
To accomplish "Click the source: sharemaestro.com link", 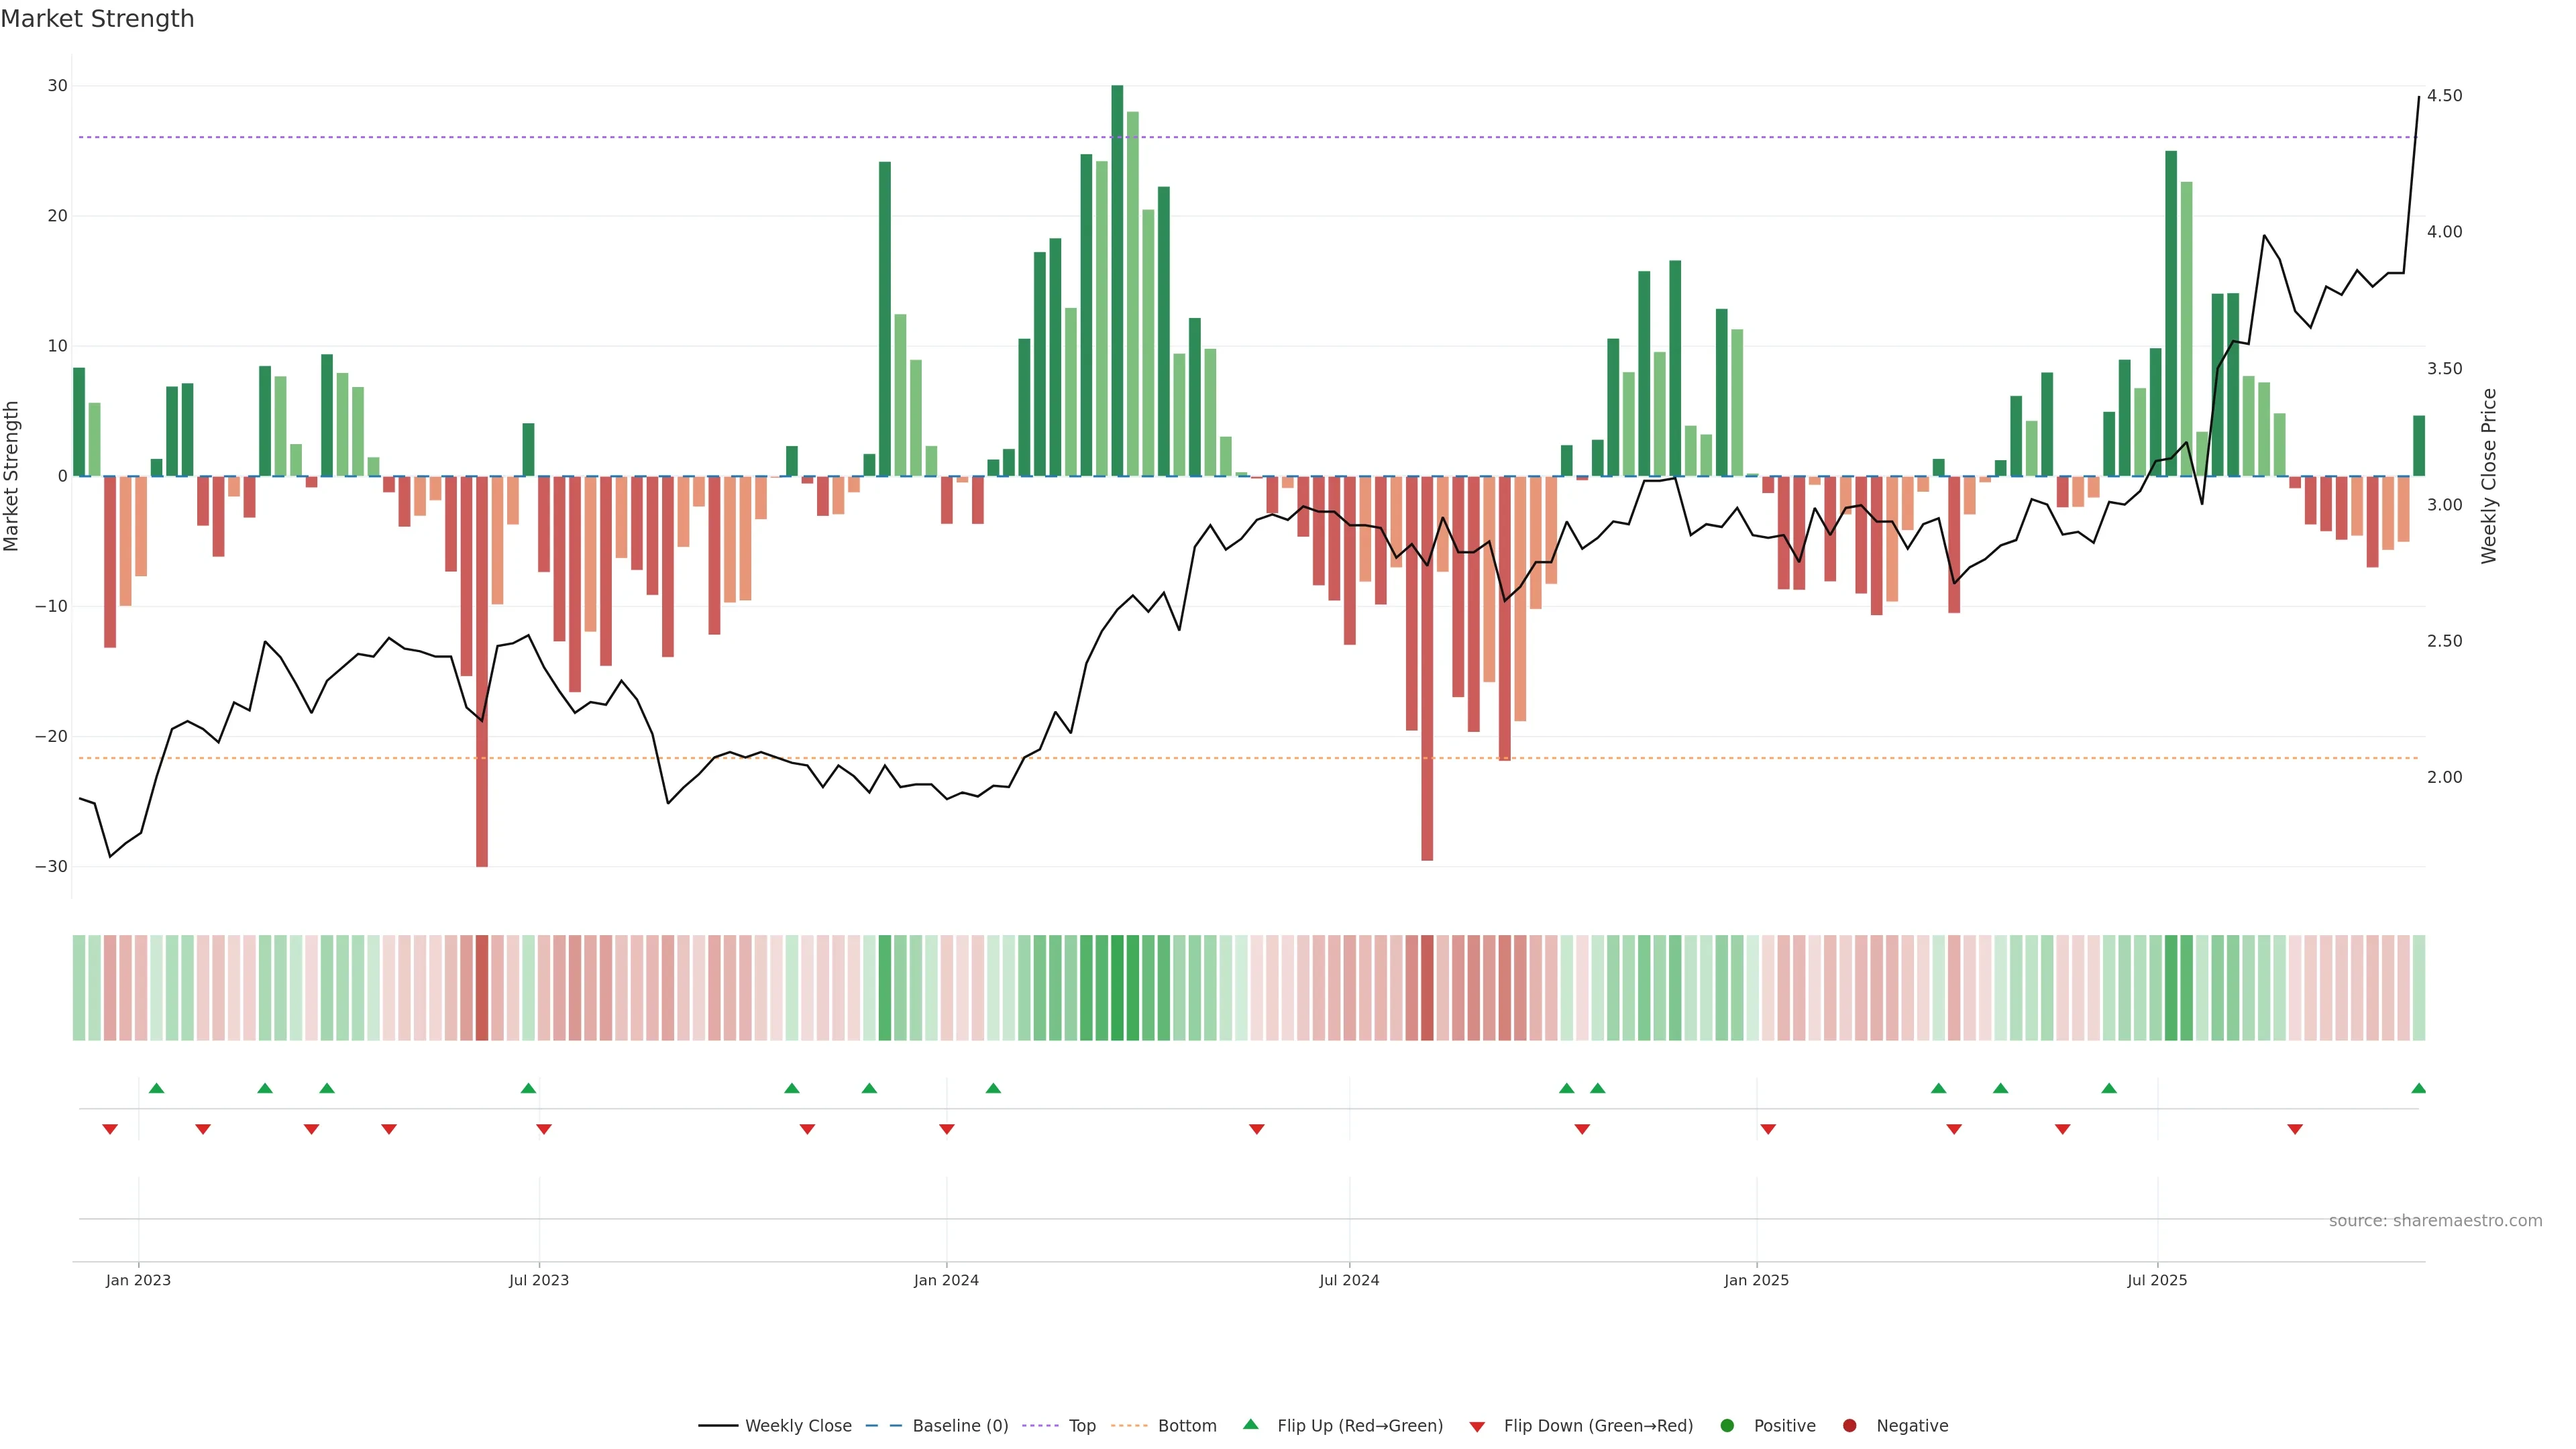I will click(x=2435, y=1221).
